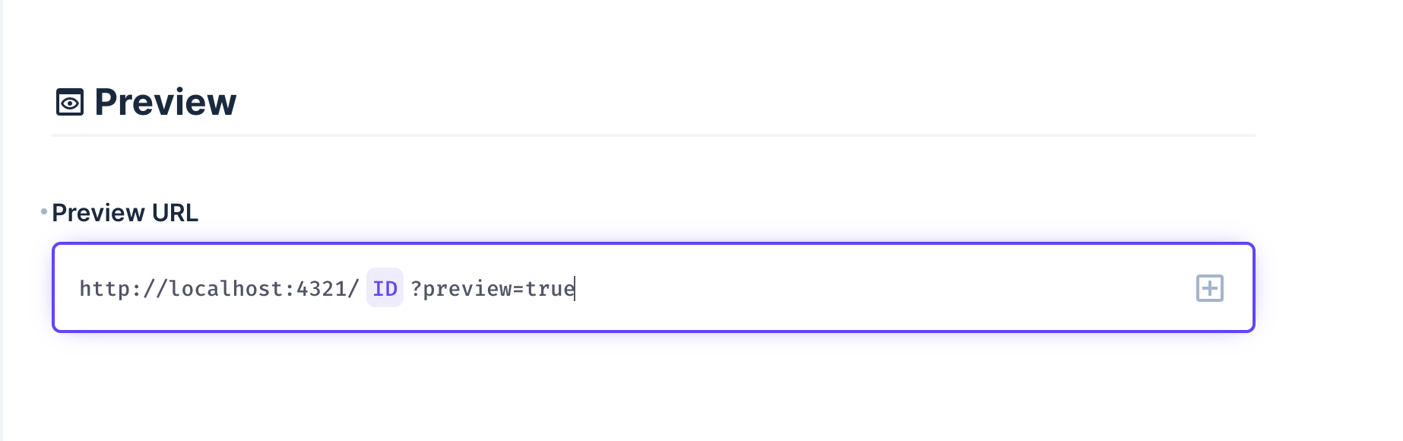The height and width of the screenshot is (441, 1403).
Task: Click the Preview URL field label
Action: click(x=125, y=213)
